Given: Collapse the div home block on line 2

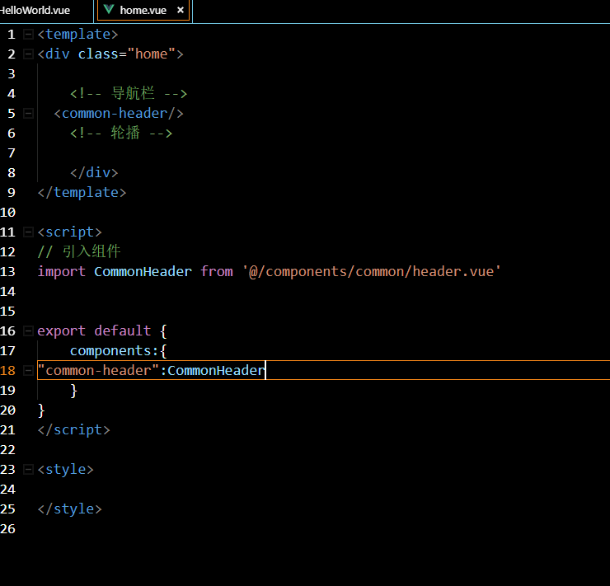Looking at the screenshot, I should point(28,54).
